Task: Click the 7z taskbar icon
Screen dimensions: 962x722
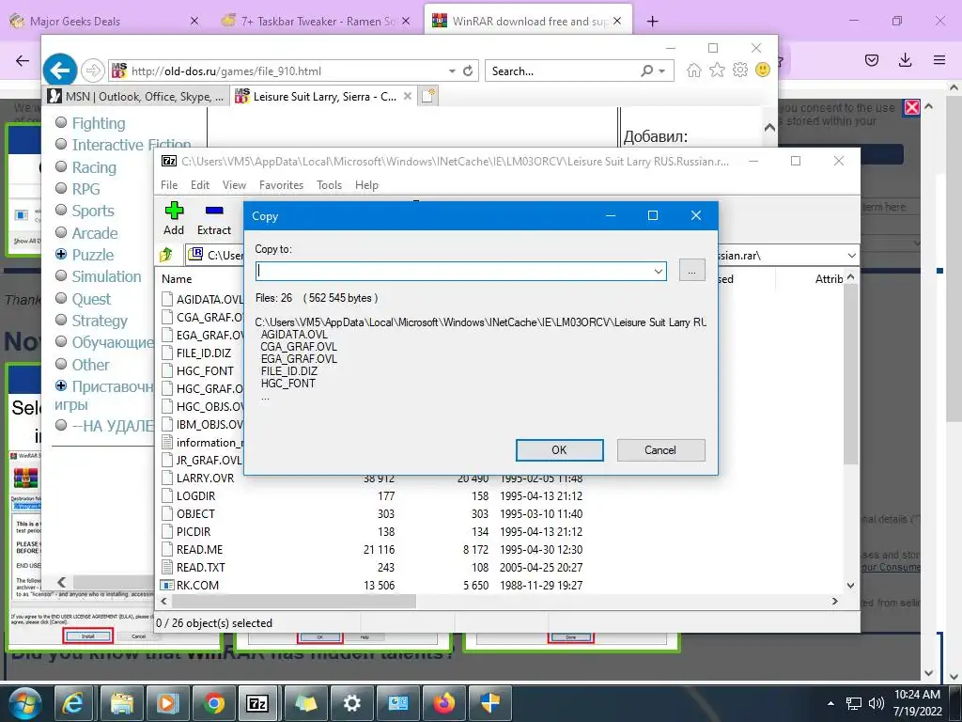Action: (257, 703)
